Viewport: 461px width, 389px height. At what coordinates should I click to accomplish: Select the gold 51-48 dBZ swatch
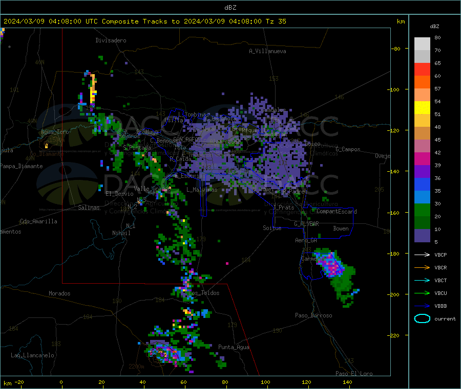(422, 120)
